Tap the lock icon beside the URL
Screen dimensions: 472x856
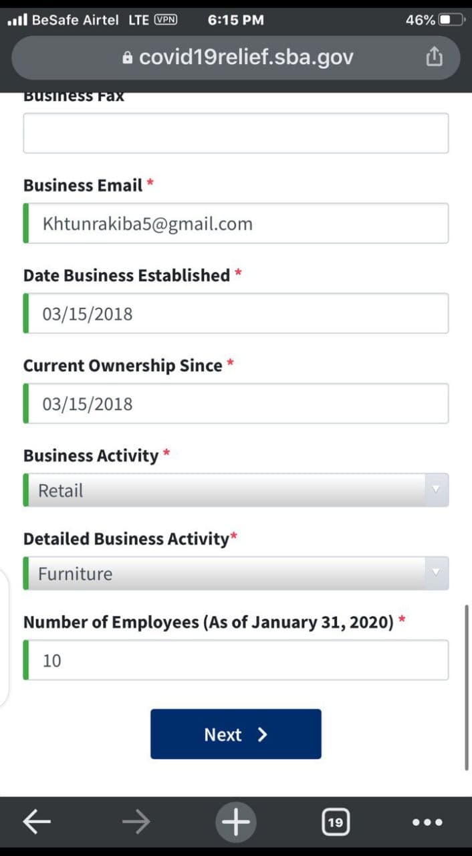click(128, 58)
